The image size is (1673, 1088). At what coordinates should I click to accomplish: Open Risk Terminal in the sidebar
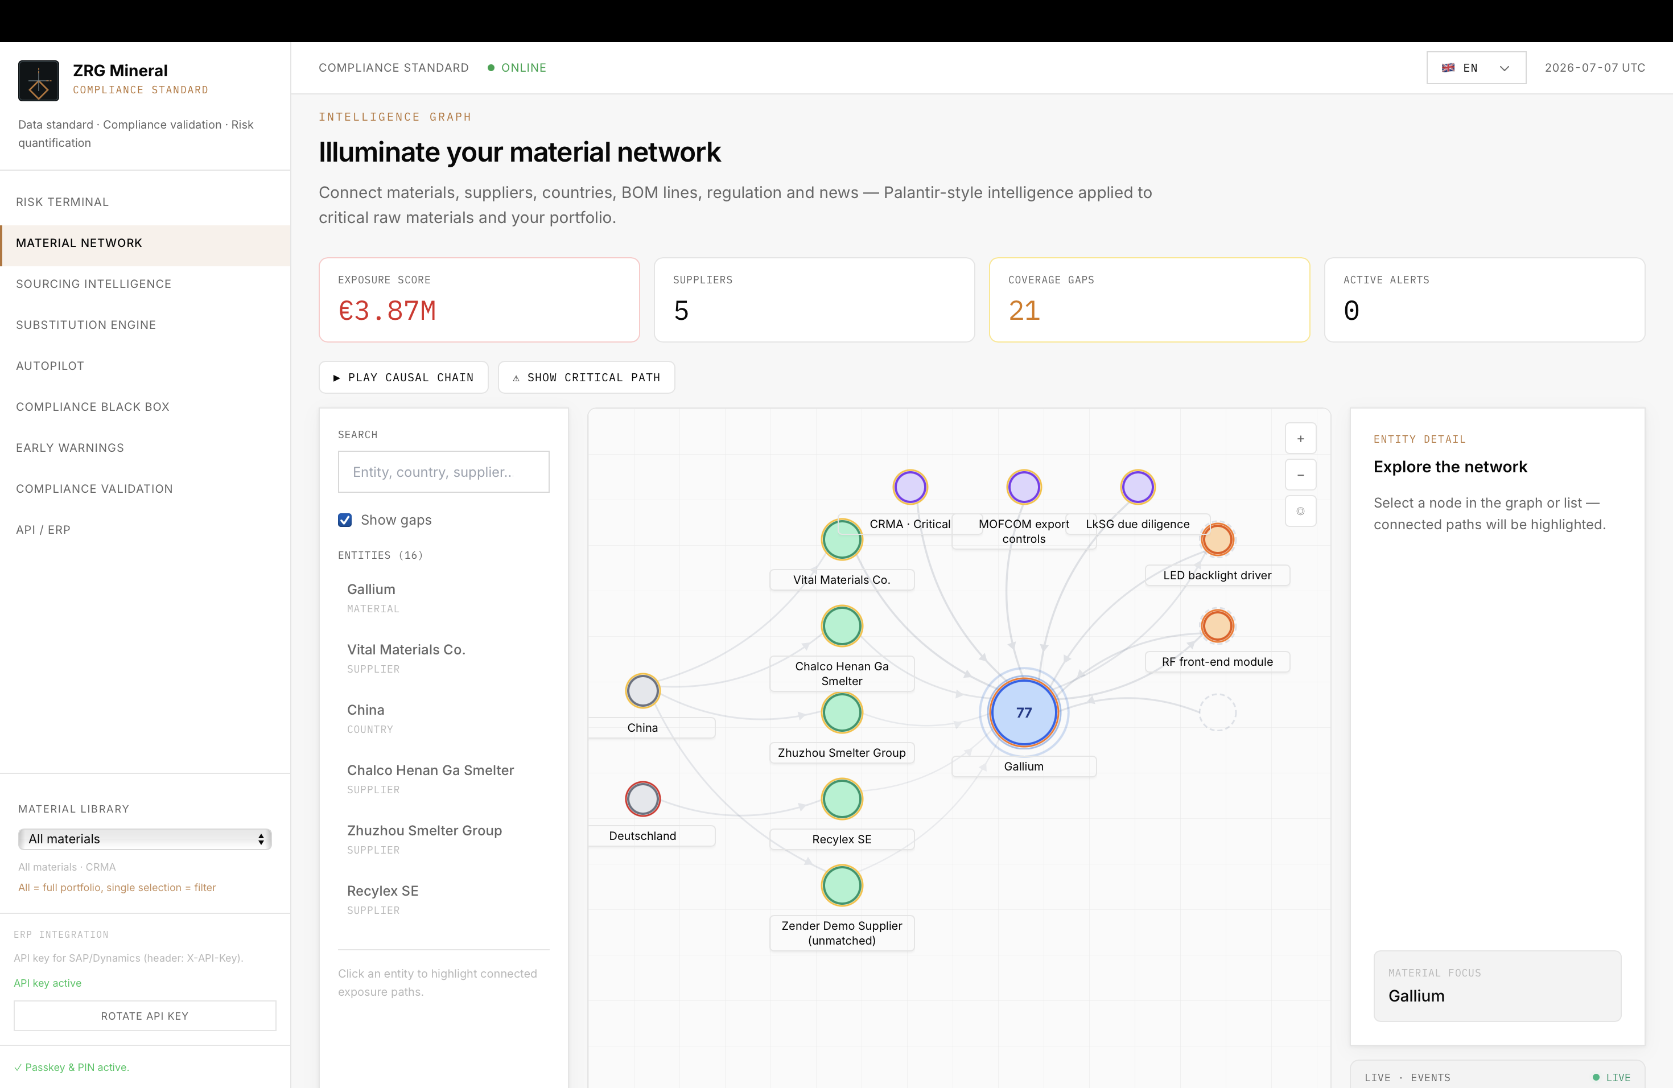[146, 201]
